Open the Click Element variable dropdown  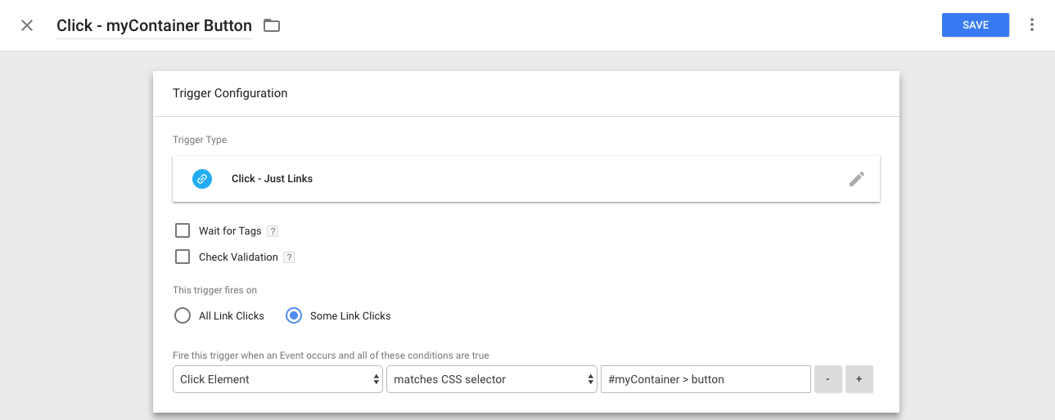[277, 379]
